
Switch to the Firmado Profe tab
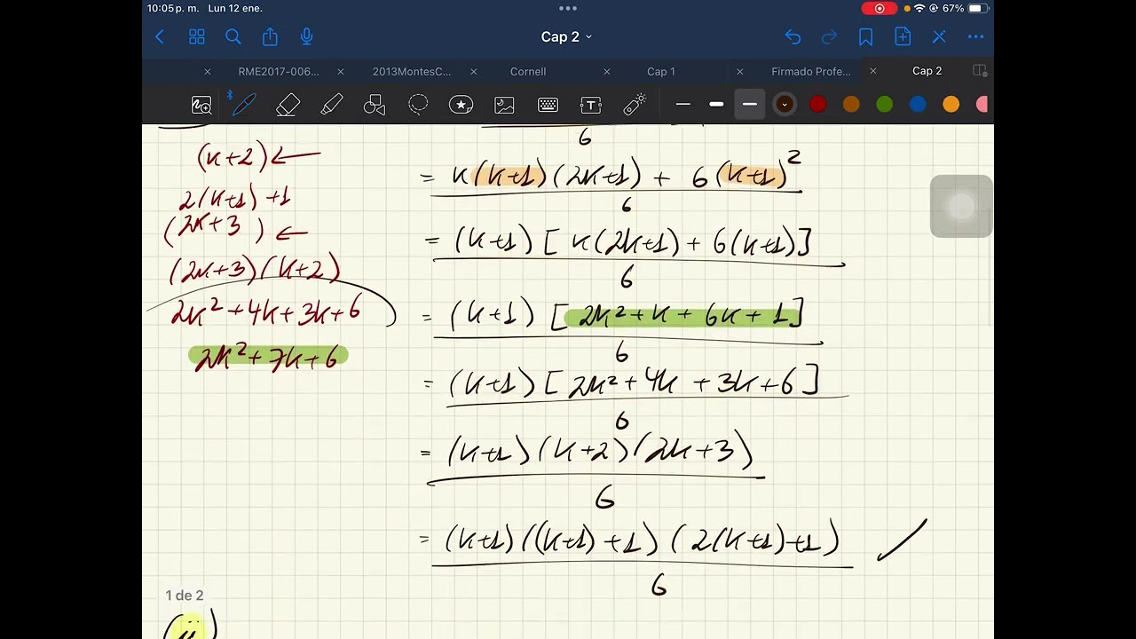click(x=811, y=71)
